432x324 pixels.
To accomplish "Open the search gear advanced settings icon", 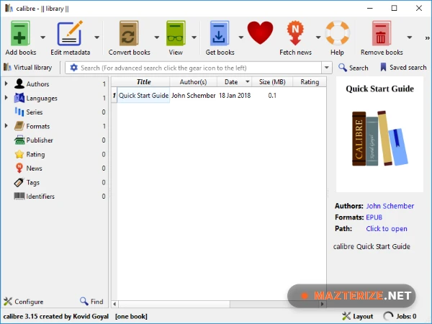I will tap(74, 68).
